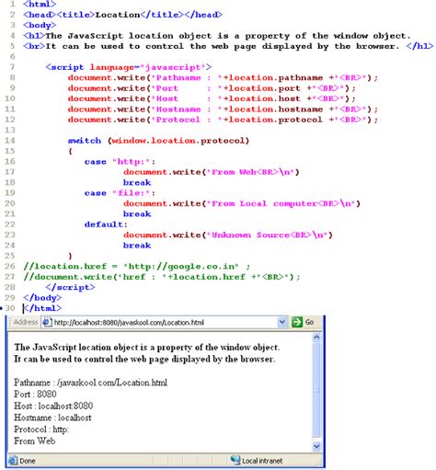
Task: Click the case "file:" line in code
Action: pos(120,193)
